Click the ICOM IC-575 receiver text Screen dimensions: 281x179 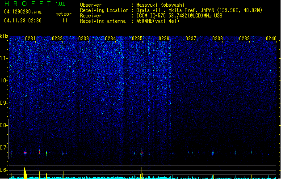pos(179,16)
